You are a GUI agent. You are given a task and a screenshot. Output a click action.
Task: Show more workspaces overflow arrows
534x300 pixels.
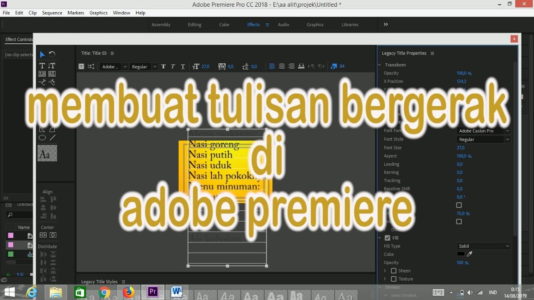386,25
